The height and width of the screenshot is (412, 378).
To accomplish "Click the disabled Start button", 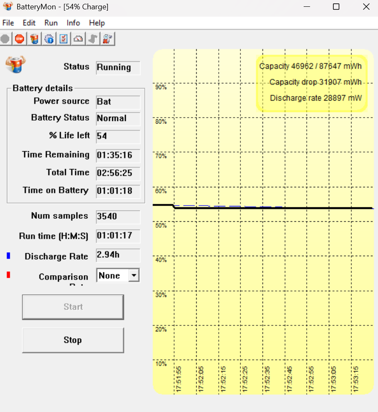I will click(x=73, y=307).
